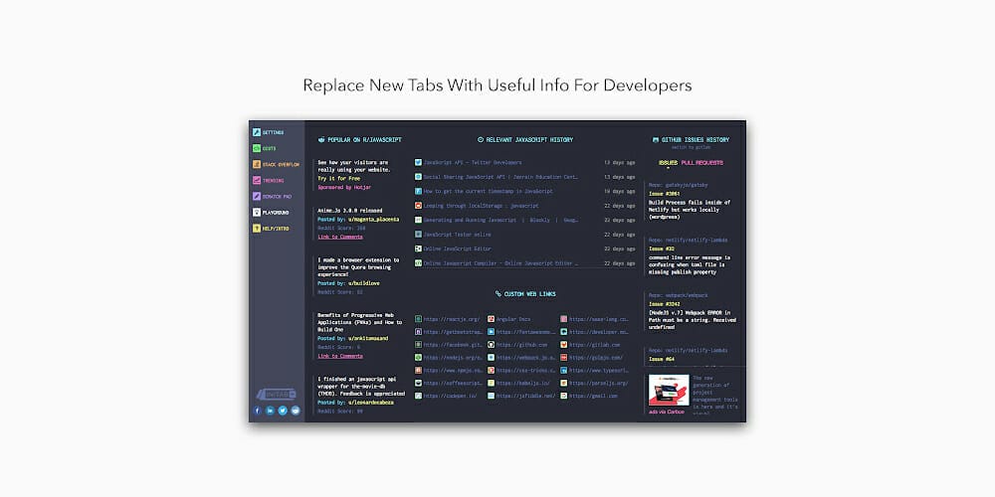Open the Trending sidebar section
The width and height of the screenshot is (995, 497).
(x=269, y=181)
